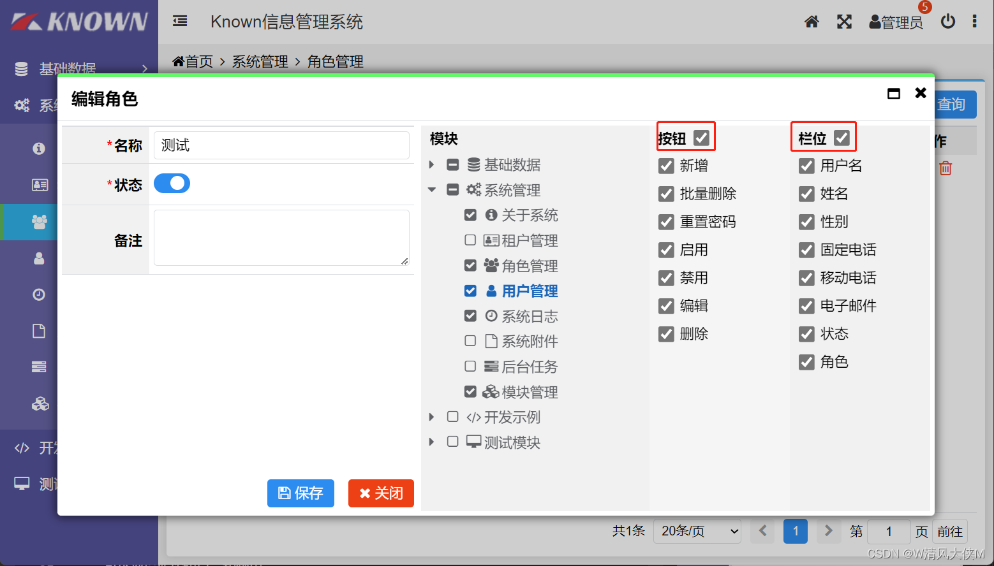Click the 前往 go-to-page button

coord(950,531)
